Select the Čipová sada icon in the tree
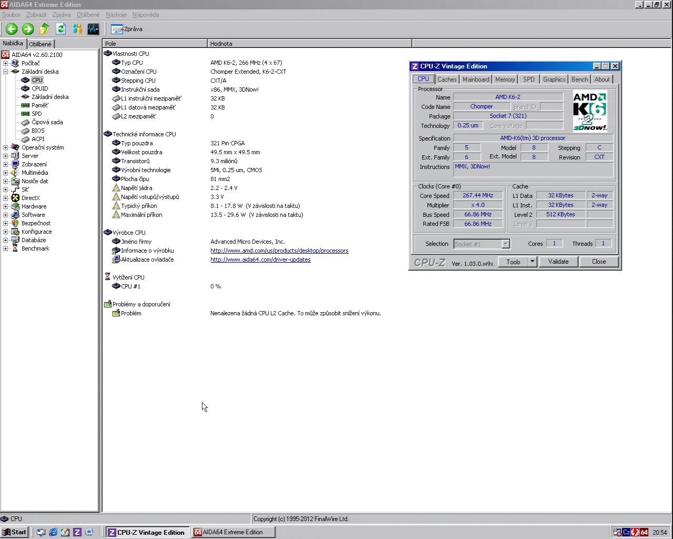This screenshot has width=673, height=539. (x=25, y=122)
